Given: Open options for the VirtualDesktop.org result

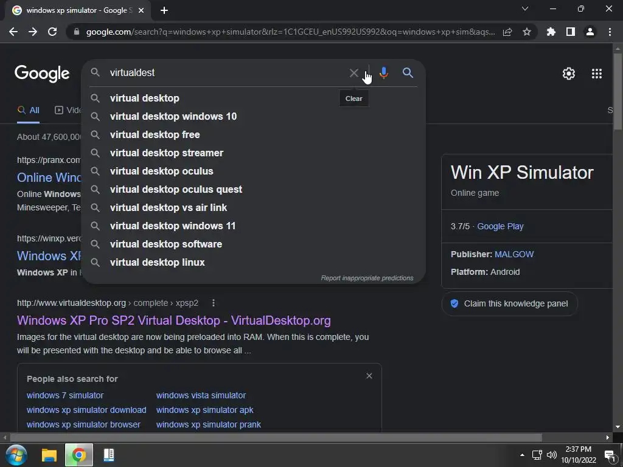Looking at the screenshot, I should [x=214, y=303].
